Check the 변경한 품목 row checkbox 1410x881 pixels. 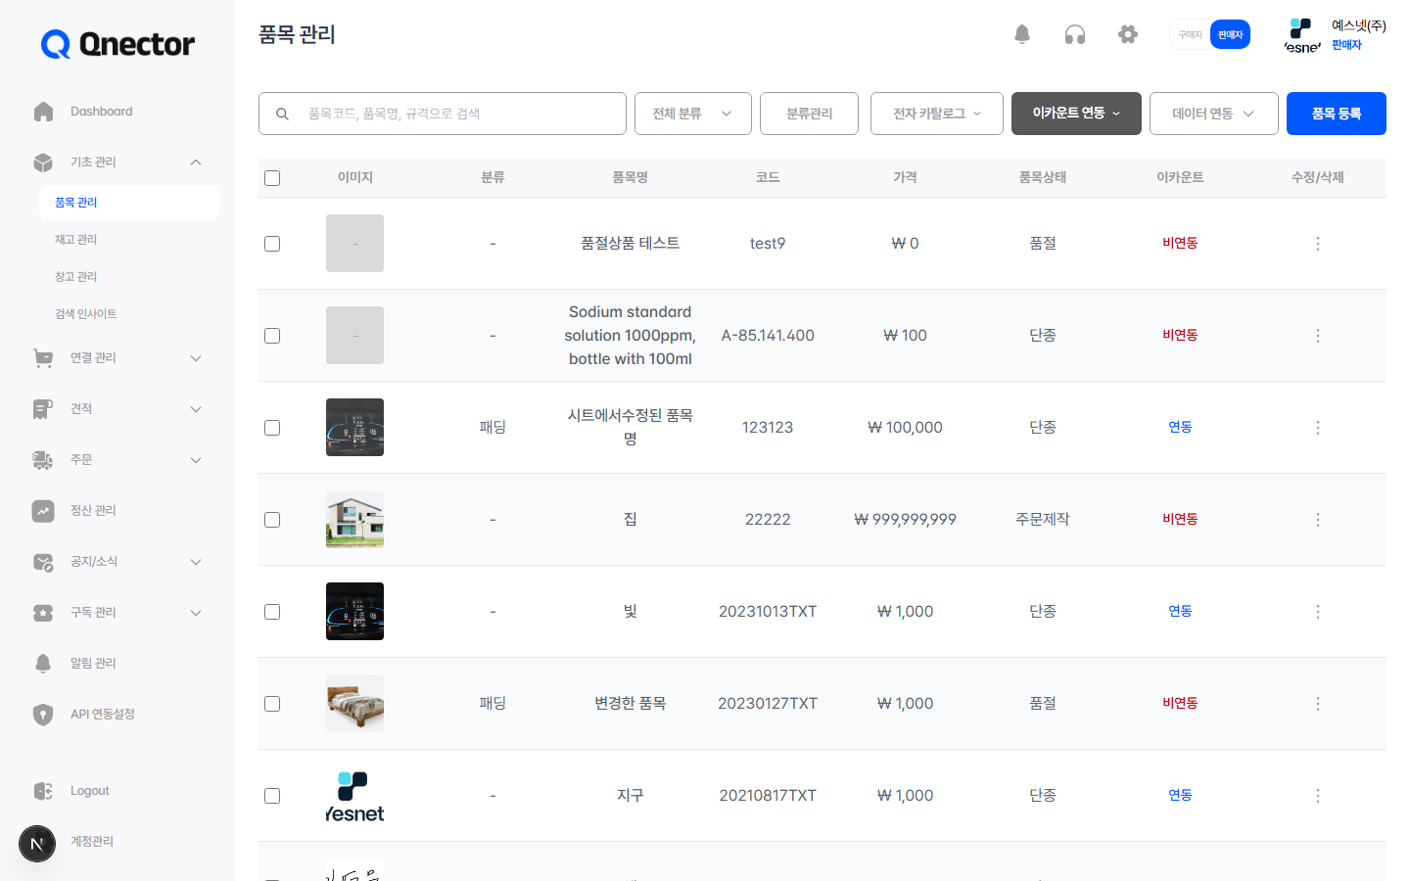272,704
